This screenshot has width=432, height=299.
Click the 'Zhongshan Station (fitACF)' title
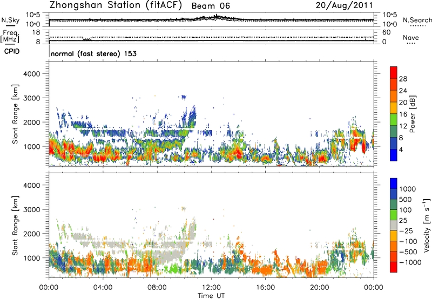tap(116, 5)
